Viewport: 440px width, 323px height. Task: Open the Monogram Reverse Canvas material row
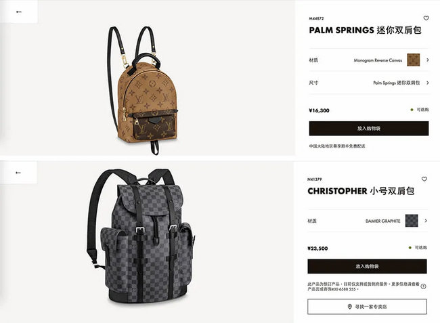click(x=369, y=60)
